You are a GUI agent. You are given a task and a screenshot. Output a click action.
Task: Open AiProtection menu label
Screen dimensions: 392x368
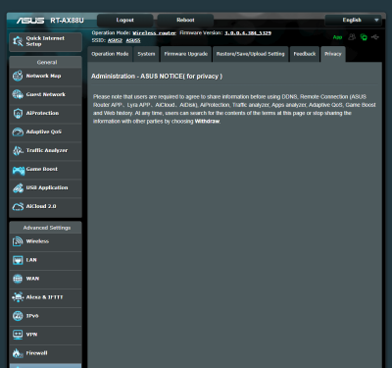point(42,113)
